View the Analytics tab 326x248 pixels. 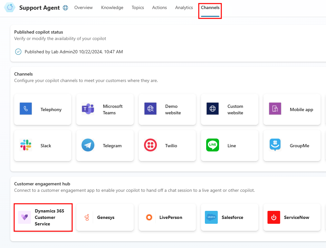184,7
